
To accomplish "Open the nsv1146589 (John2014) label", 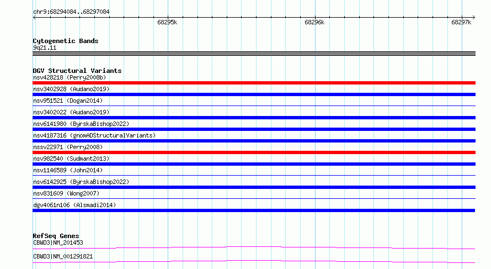I will [x=68, y=170].
